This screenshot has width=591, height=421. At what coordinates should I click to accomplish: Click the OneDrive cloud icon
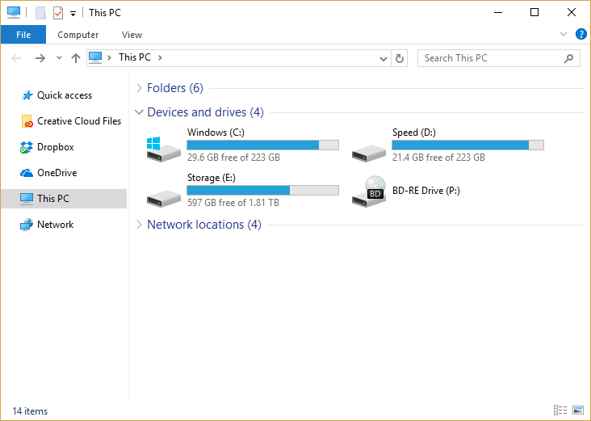click(27, 173)
